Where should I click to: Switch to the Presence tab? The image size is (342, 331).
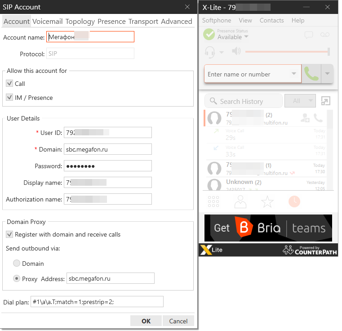click(111, 22)
